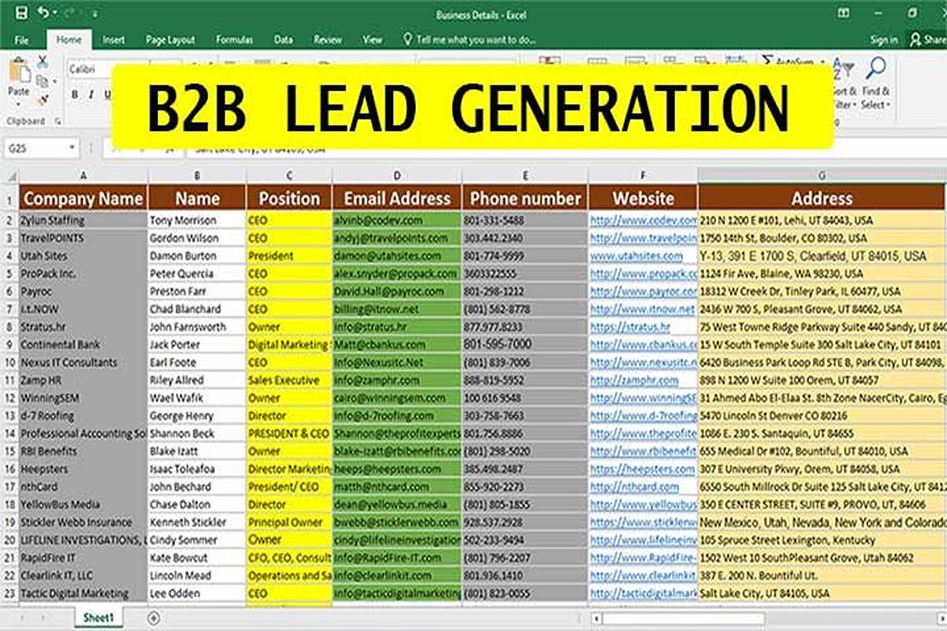Open the www.utahsites.com hyperlink
This screenshot has height=631, width=947.
pos(636,256)
